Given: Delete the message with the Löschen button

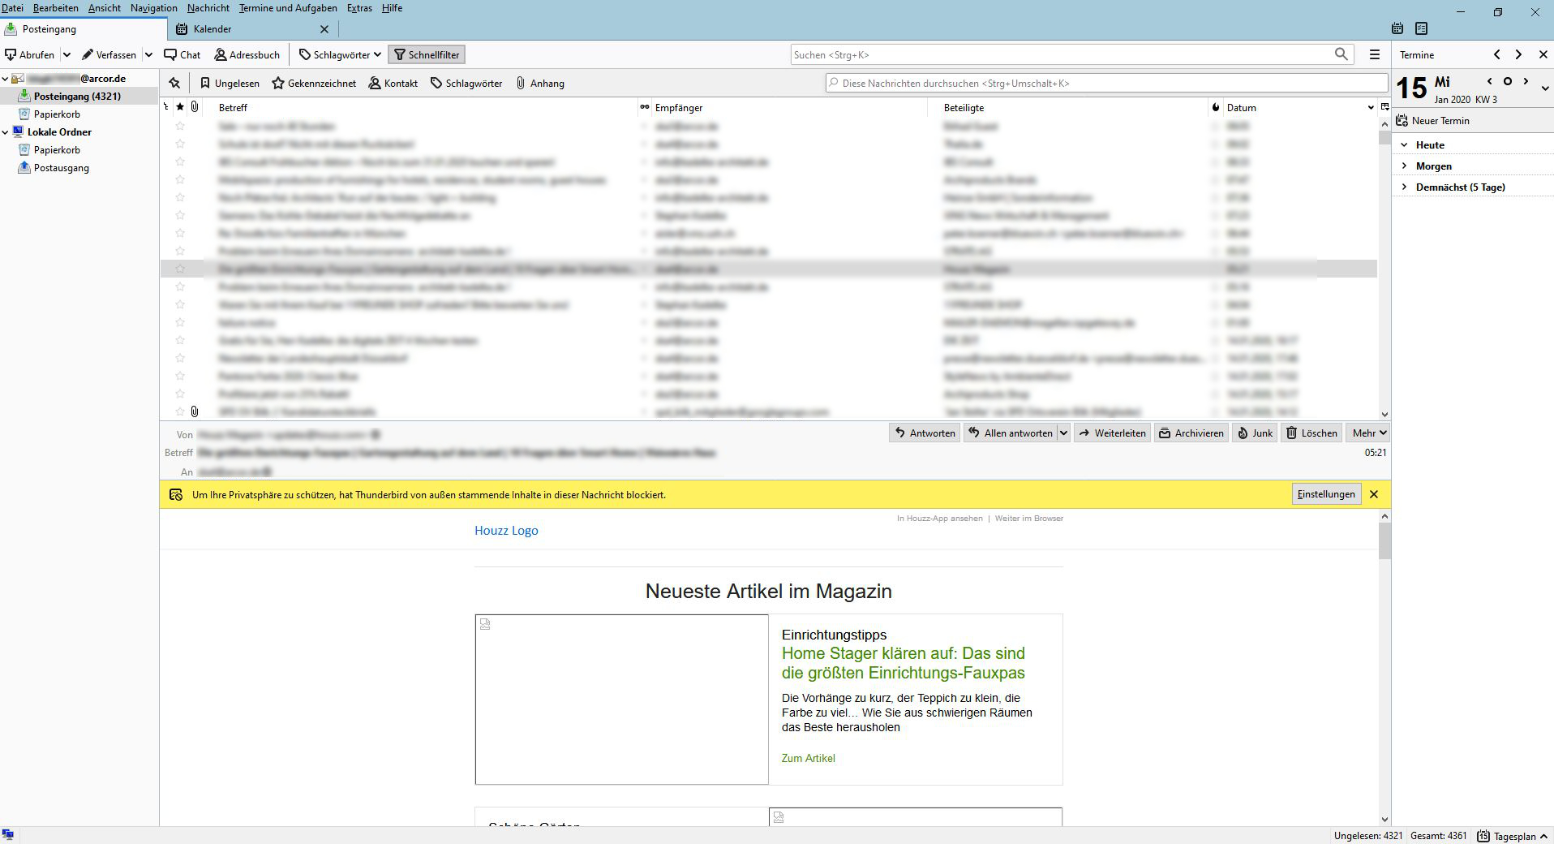Looking at the screenshot, I should (x=1311, y=433).
